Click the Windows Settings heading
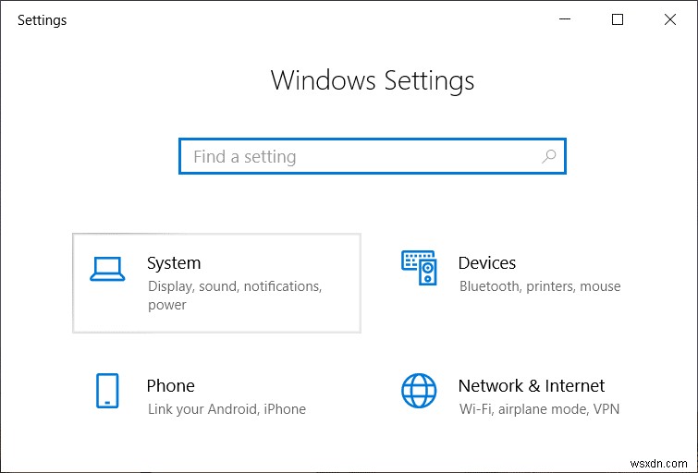This screenshot has height=473, width=698. [373, 80]
